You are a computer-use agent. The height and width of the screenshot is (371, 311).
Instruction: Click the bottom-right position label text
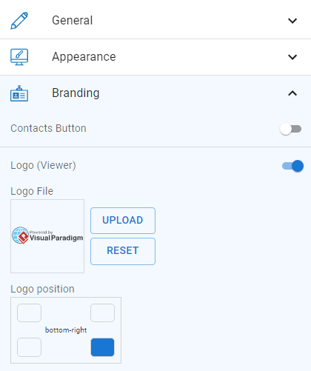click(66, 330)
